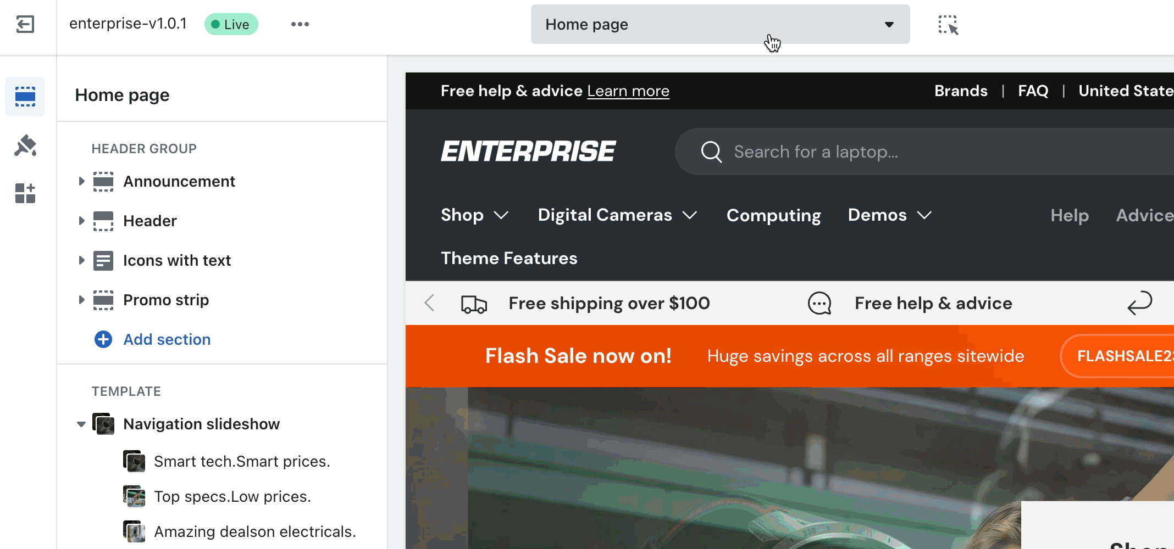Viewport: 1174px width, 549px height.
Task: Open Theme settings paintbrush icon
Action: pyautogui.click(x=25, y=145)
